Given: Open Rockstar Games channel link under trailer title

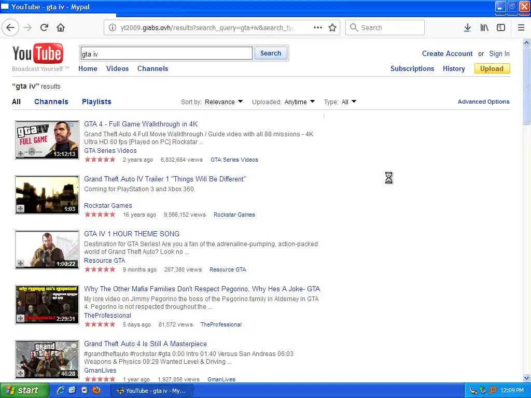Looking at the screenshot, I should (108, 205).
